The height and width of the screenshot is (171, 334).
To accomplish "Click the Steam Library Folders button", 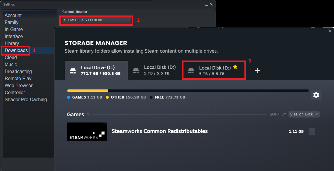I will (96, 20).
